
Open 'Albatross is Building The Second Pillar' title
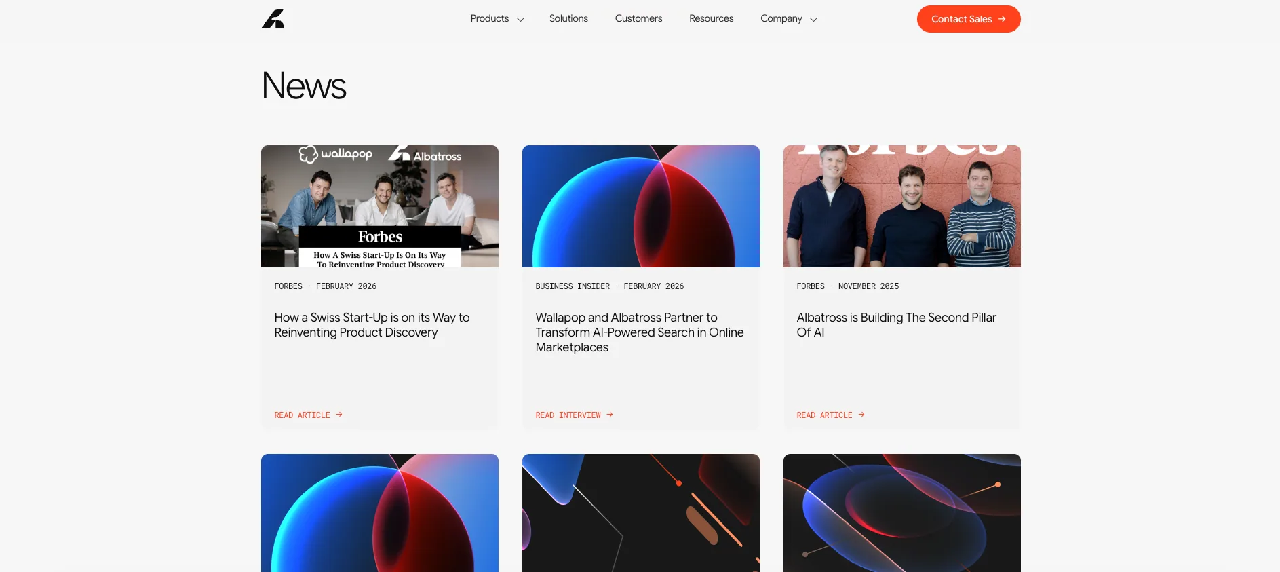tap(897, 325)
